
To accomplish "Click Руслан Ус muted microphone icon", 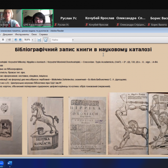I will point(56,25).
